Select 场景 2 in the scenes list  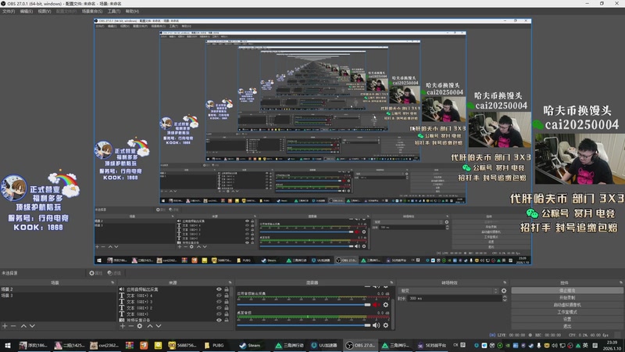click(58, 289)
